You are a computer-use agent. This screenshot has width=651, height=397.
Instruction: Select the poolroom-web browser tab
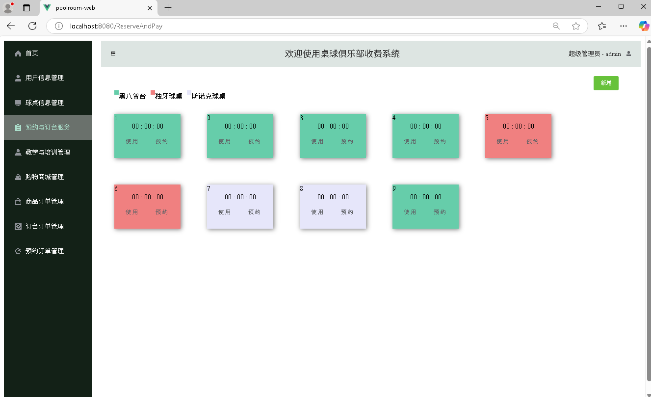(98, 8)
